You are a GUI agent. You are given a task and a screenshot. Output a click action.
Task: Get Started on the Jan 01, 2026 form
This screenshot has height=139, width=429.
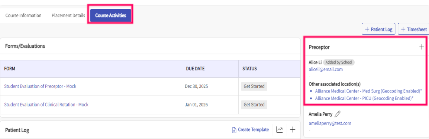pyautogui.click(x=254, y=105)
